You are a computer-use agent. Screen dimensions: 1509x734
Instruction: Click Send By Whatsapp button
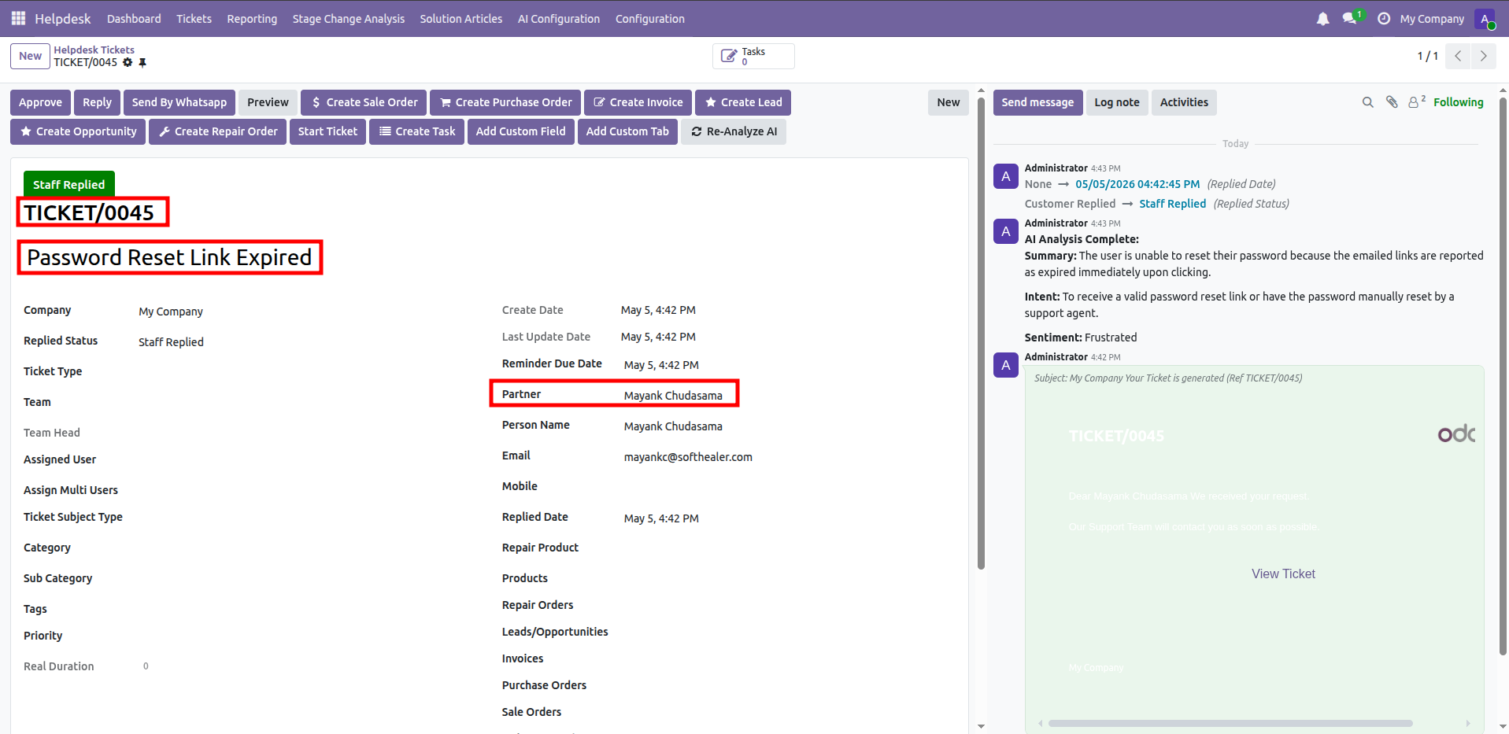(179, 102)
